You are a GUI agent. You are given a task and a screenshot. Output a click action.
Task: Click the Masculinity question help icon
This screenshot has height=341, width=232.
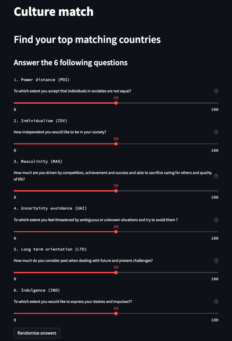tap(216, 176)
